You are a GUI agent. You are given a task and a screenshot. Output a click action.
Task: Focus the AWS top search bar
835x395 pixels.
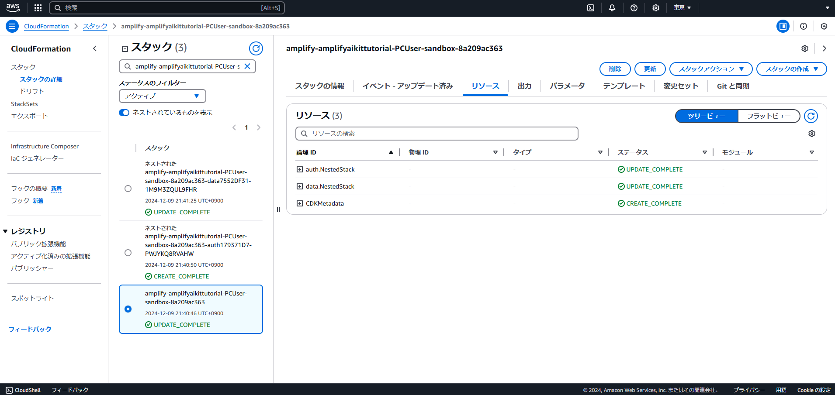(x=167, y=8)
